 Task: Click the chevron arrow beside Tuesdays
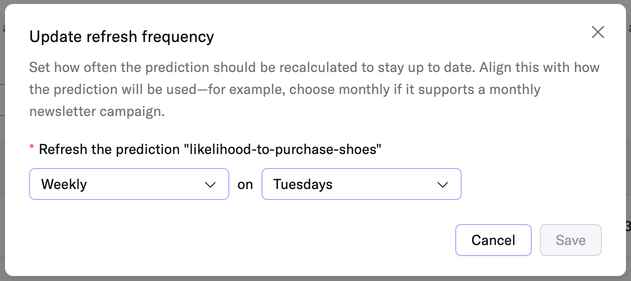pos(442,184)
